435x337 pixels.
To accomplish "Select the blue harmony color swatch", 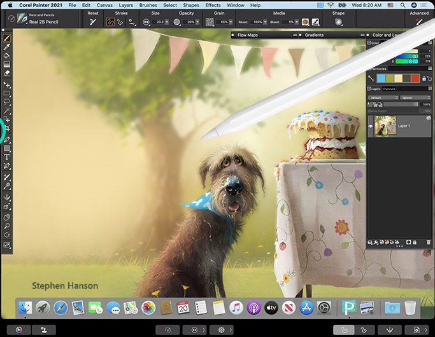I will [x=381, y=78].
